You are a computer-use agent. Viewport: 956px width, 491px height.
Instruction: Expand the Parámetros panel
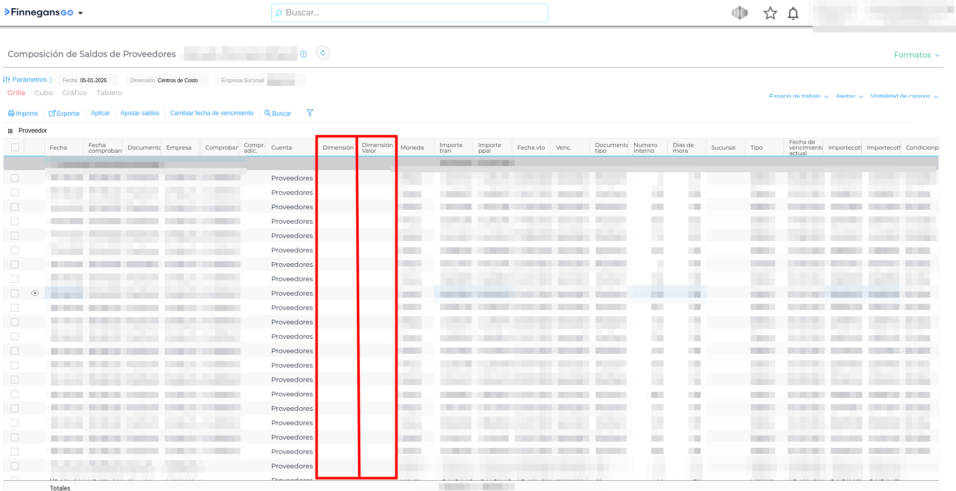[x=29, y=80]
